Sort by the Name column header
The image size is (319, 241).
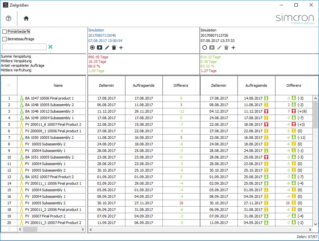pos(58,86)
